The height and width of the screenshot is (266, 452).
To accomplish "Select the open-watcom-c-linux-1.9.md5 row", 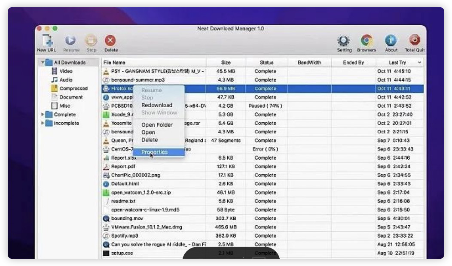I will [263, 209].
